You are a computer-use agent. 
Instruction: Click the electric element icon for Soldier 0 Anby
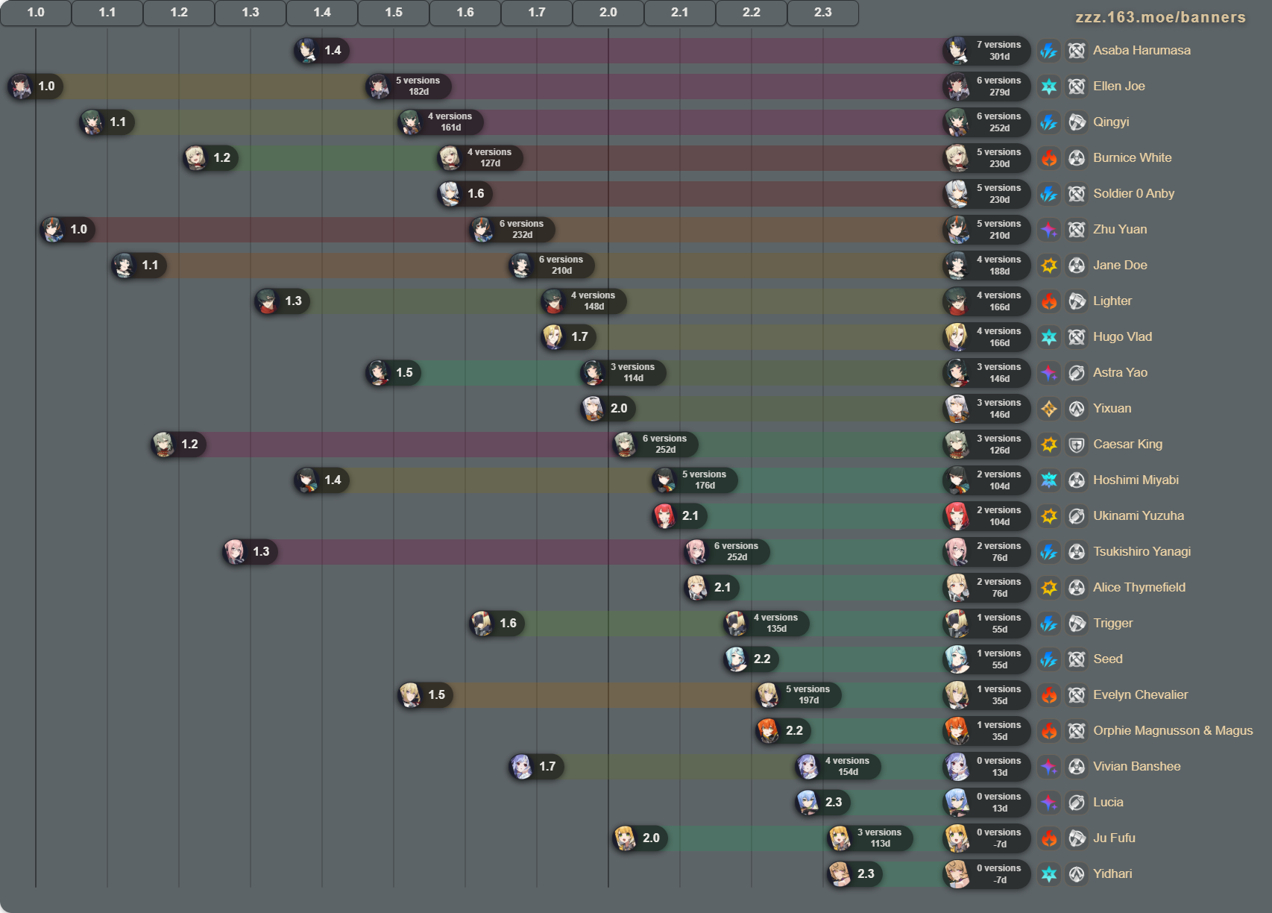point(1049,194)
